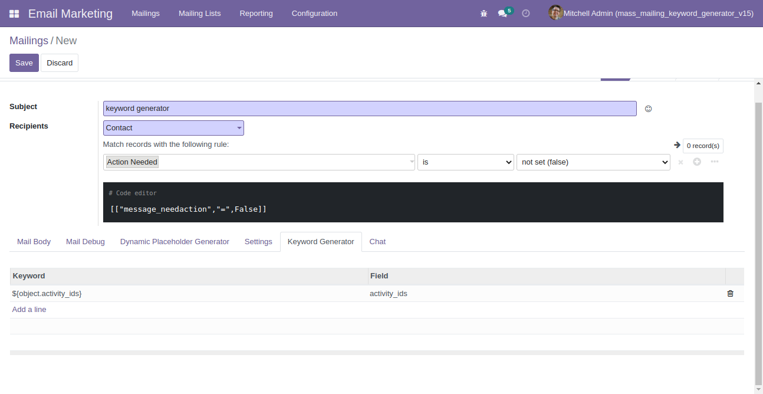The width and height of the screenshot is (763, 394).
Task: Click the domain code editor text
Action: click(189, 209)
